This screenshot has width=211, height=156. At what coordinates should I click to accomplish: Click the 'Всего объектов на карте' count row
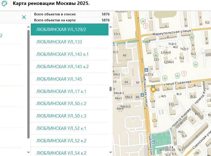pos(72,20)
